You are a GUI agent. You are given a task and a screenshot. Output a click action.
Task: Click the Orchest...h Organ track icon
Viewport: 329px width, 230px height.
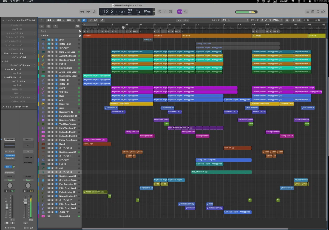click(x=43, y=180)
